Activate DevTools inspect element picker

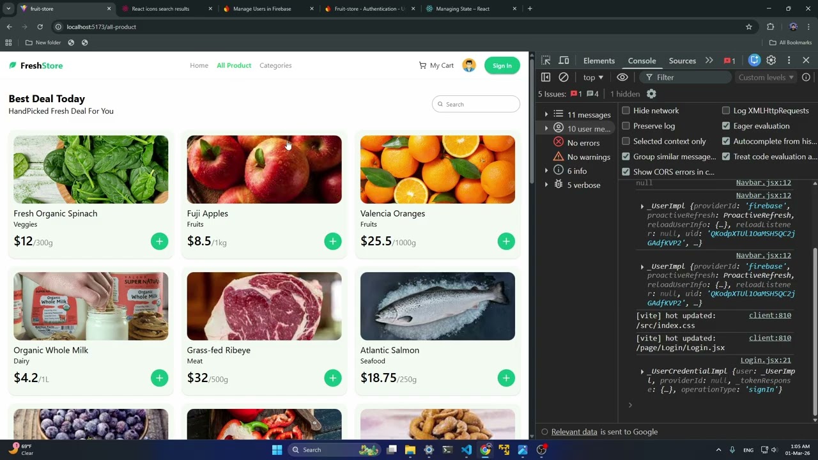pos(546,61)
